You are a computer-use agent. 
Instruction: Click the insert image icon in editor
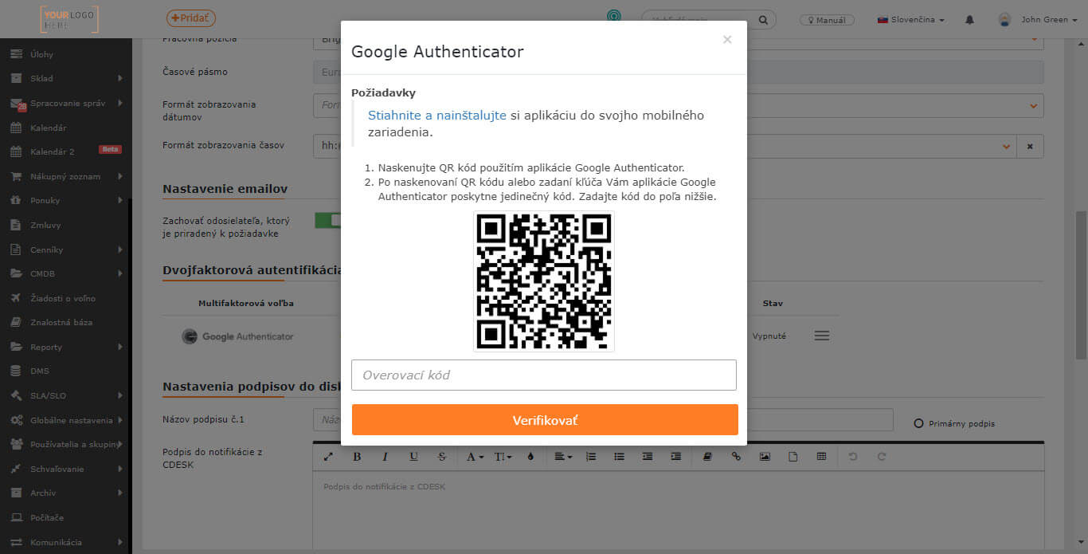(765, 457)
